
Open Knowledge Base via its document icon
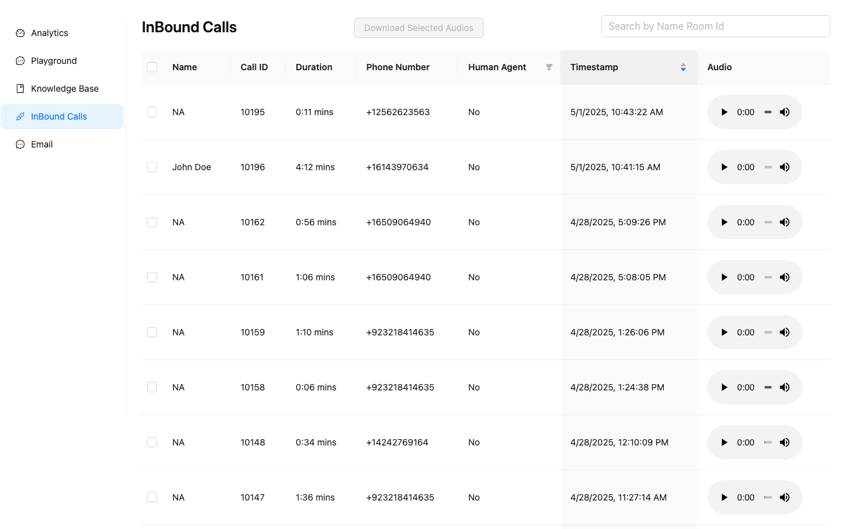(x=20, y=89)
